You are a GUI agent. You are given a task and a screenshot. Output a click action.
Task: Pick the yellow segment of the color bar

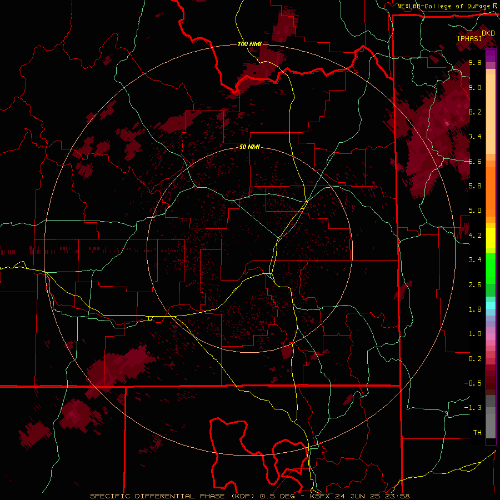491,238
